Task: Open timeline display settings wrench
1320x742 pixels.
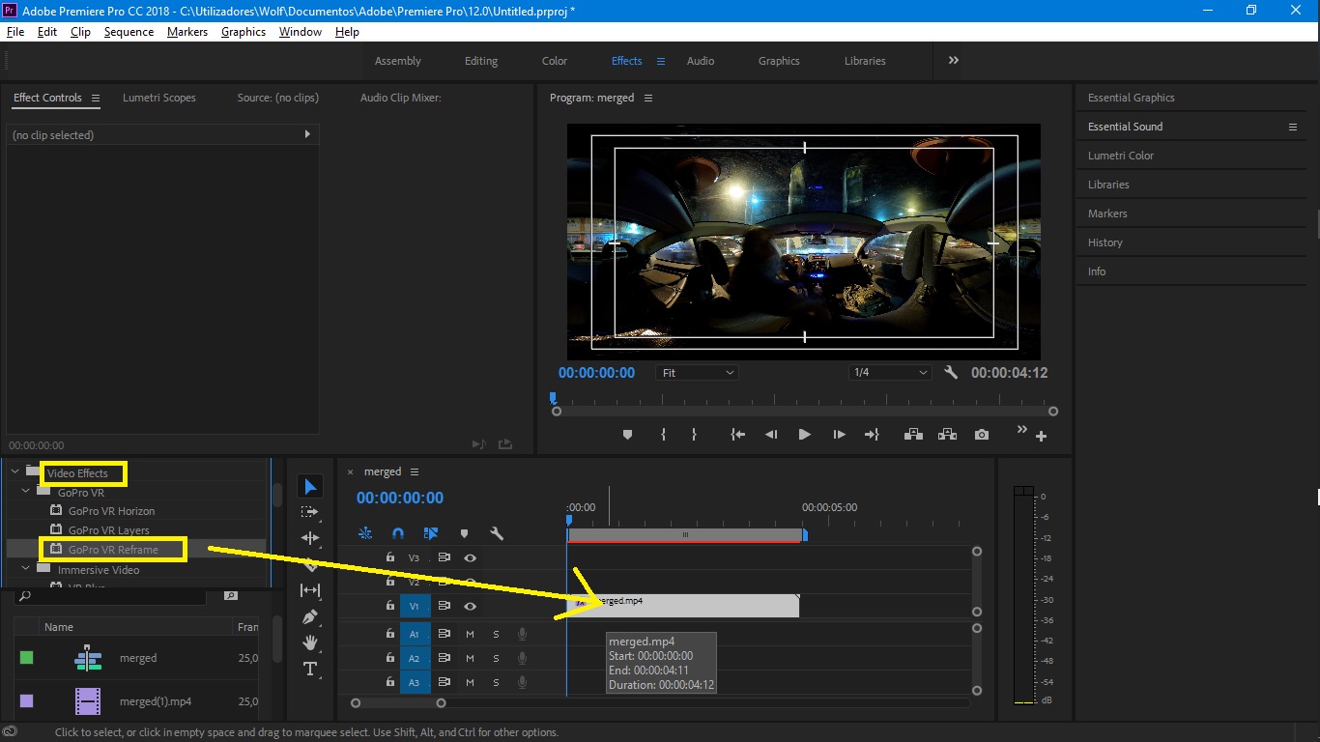Action: pos(497,533)
